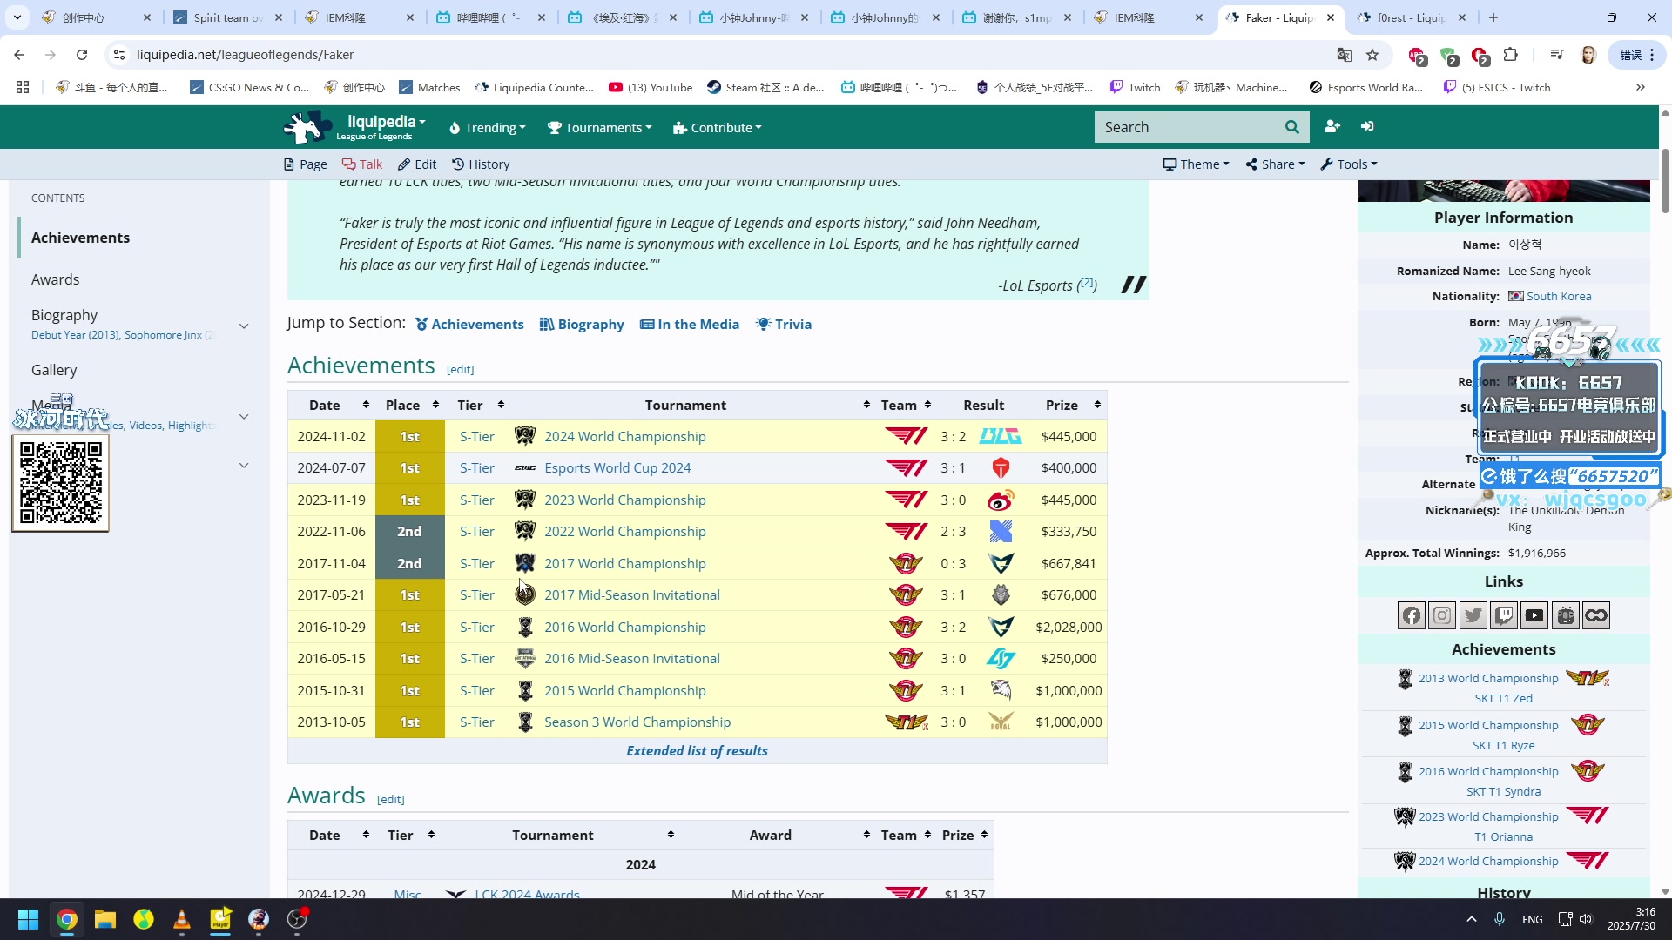The width and height of the screenshot is (1672, 940).
Task: Select Gallery in contents sidebar
Action: 54,370
